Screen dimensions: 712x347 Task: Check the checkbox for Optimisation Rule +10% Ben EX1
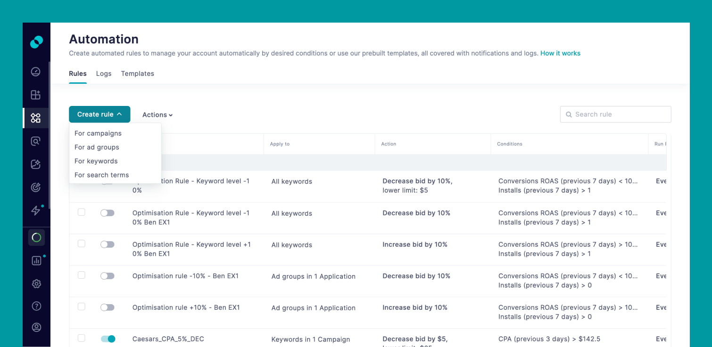tap(81, 244)
